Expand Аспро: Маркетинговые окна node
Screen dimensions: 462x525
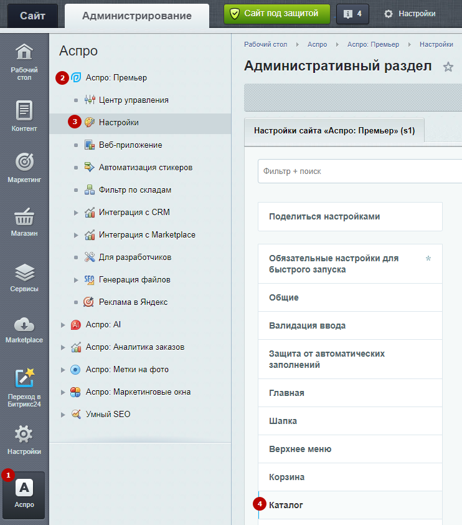click(x=63, y=392)
